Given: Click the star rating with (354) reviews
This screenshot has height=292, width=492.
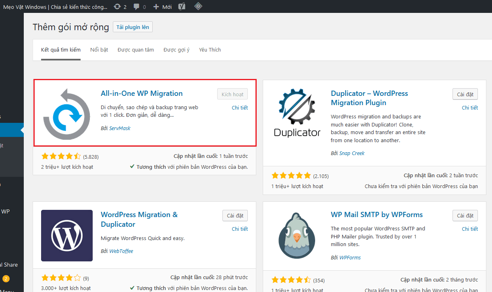Looking at the screenshot, I should 291,280.
